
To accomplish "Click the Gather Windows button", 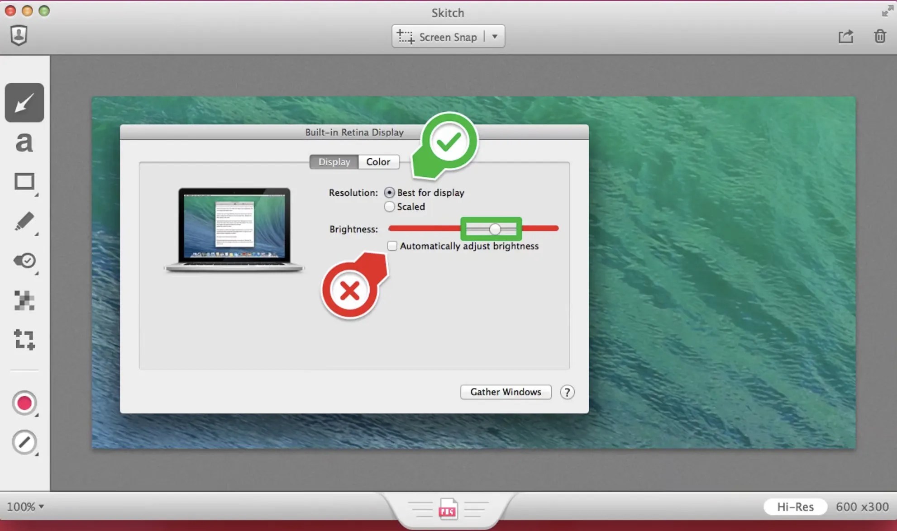I will pyautogui.click(x=505, y=392).
